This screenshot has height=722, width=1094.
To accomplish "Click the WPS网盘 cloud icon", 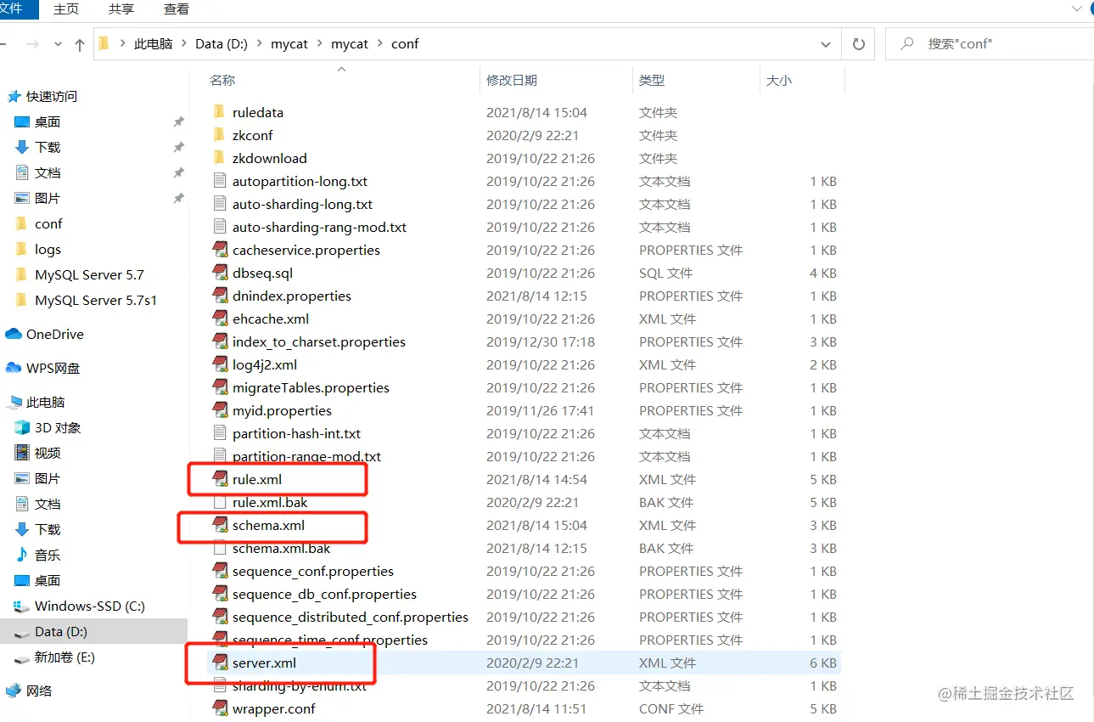I will pos(14,368).
